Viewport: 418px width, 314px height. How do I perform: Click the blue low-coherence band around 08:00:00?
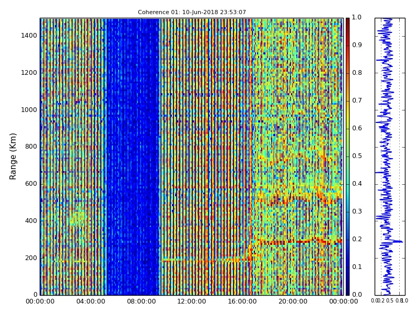point(133,156)
